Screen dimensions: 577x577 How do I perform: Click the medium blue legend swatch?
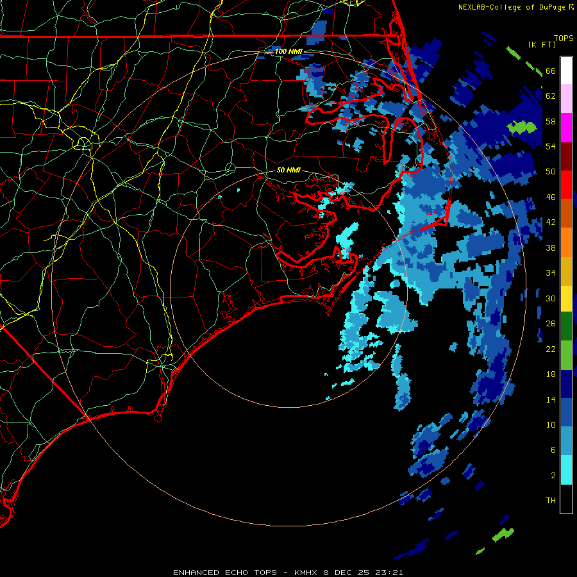pyautogui.click(x=566, y=413)
